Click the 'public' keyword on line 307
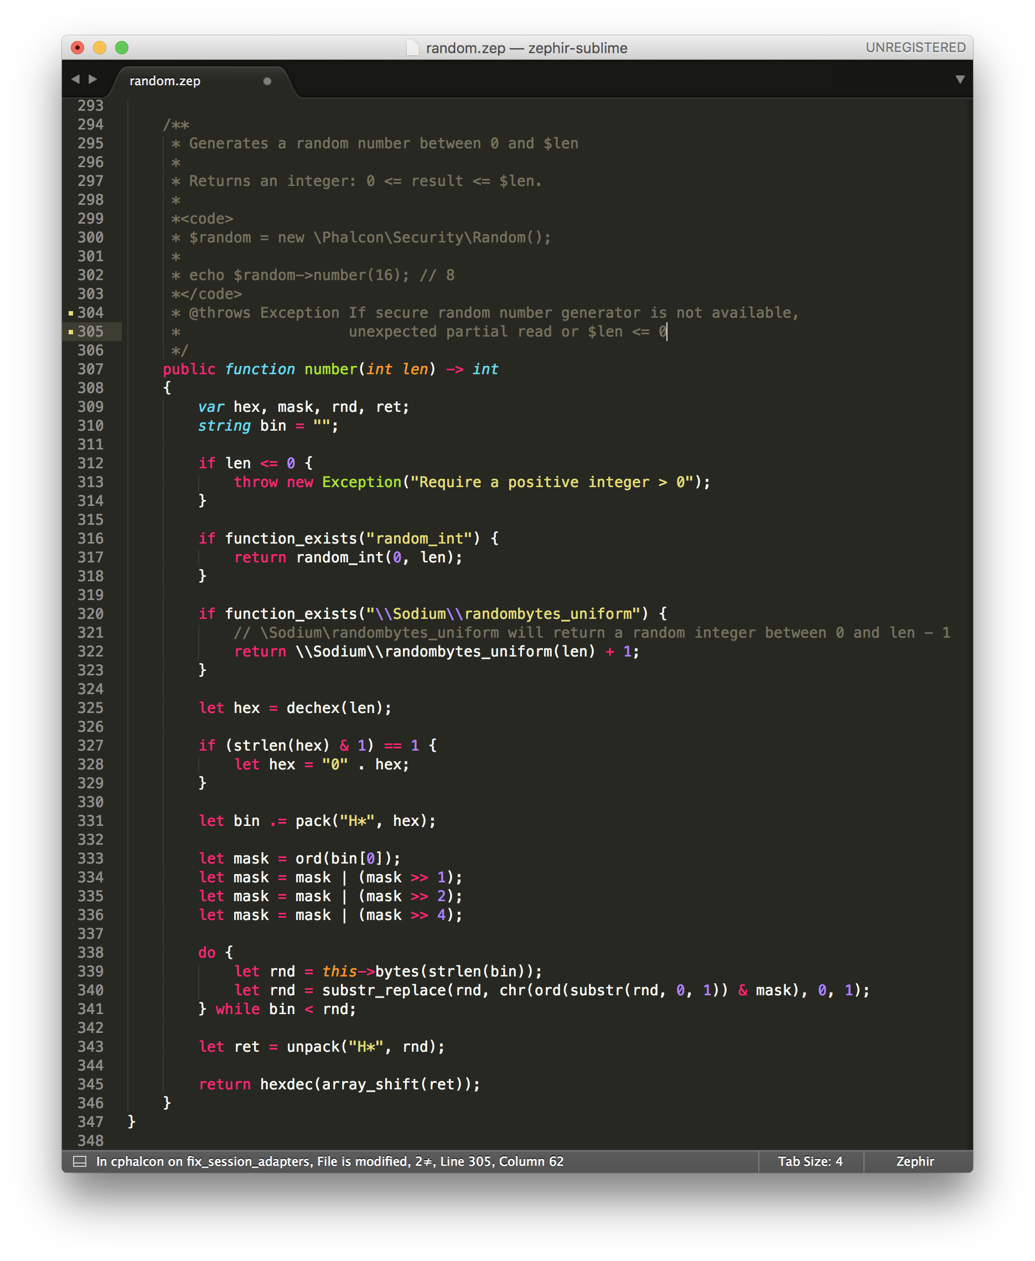Viewport: 1035px width, 1261px height. tap(189, 369)
